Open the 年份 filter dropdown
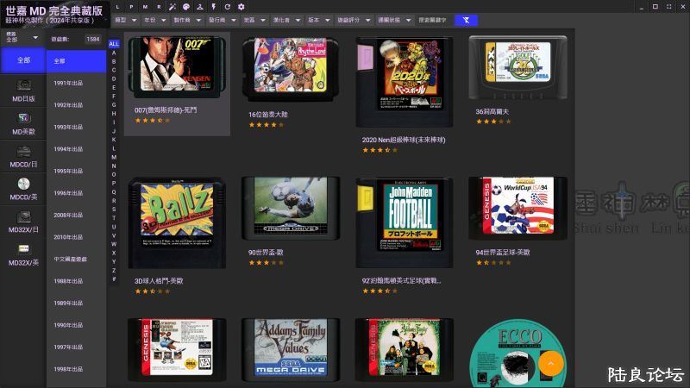 (155, 20)
